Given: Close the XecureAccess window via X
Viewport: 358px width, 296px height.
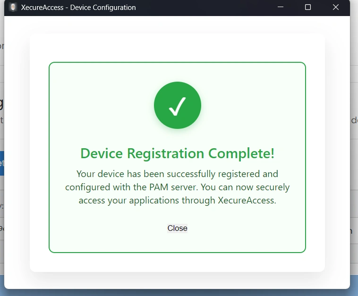Looking at the screenshot, I should coord(336,7).
